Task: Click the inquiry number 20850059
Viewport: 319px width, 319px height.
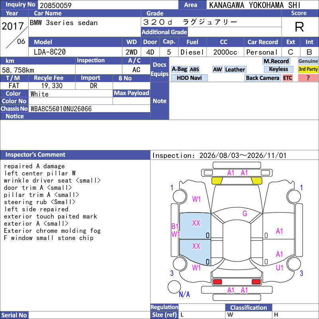Action: pos(56,5)
